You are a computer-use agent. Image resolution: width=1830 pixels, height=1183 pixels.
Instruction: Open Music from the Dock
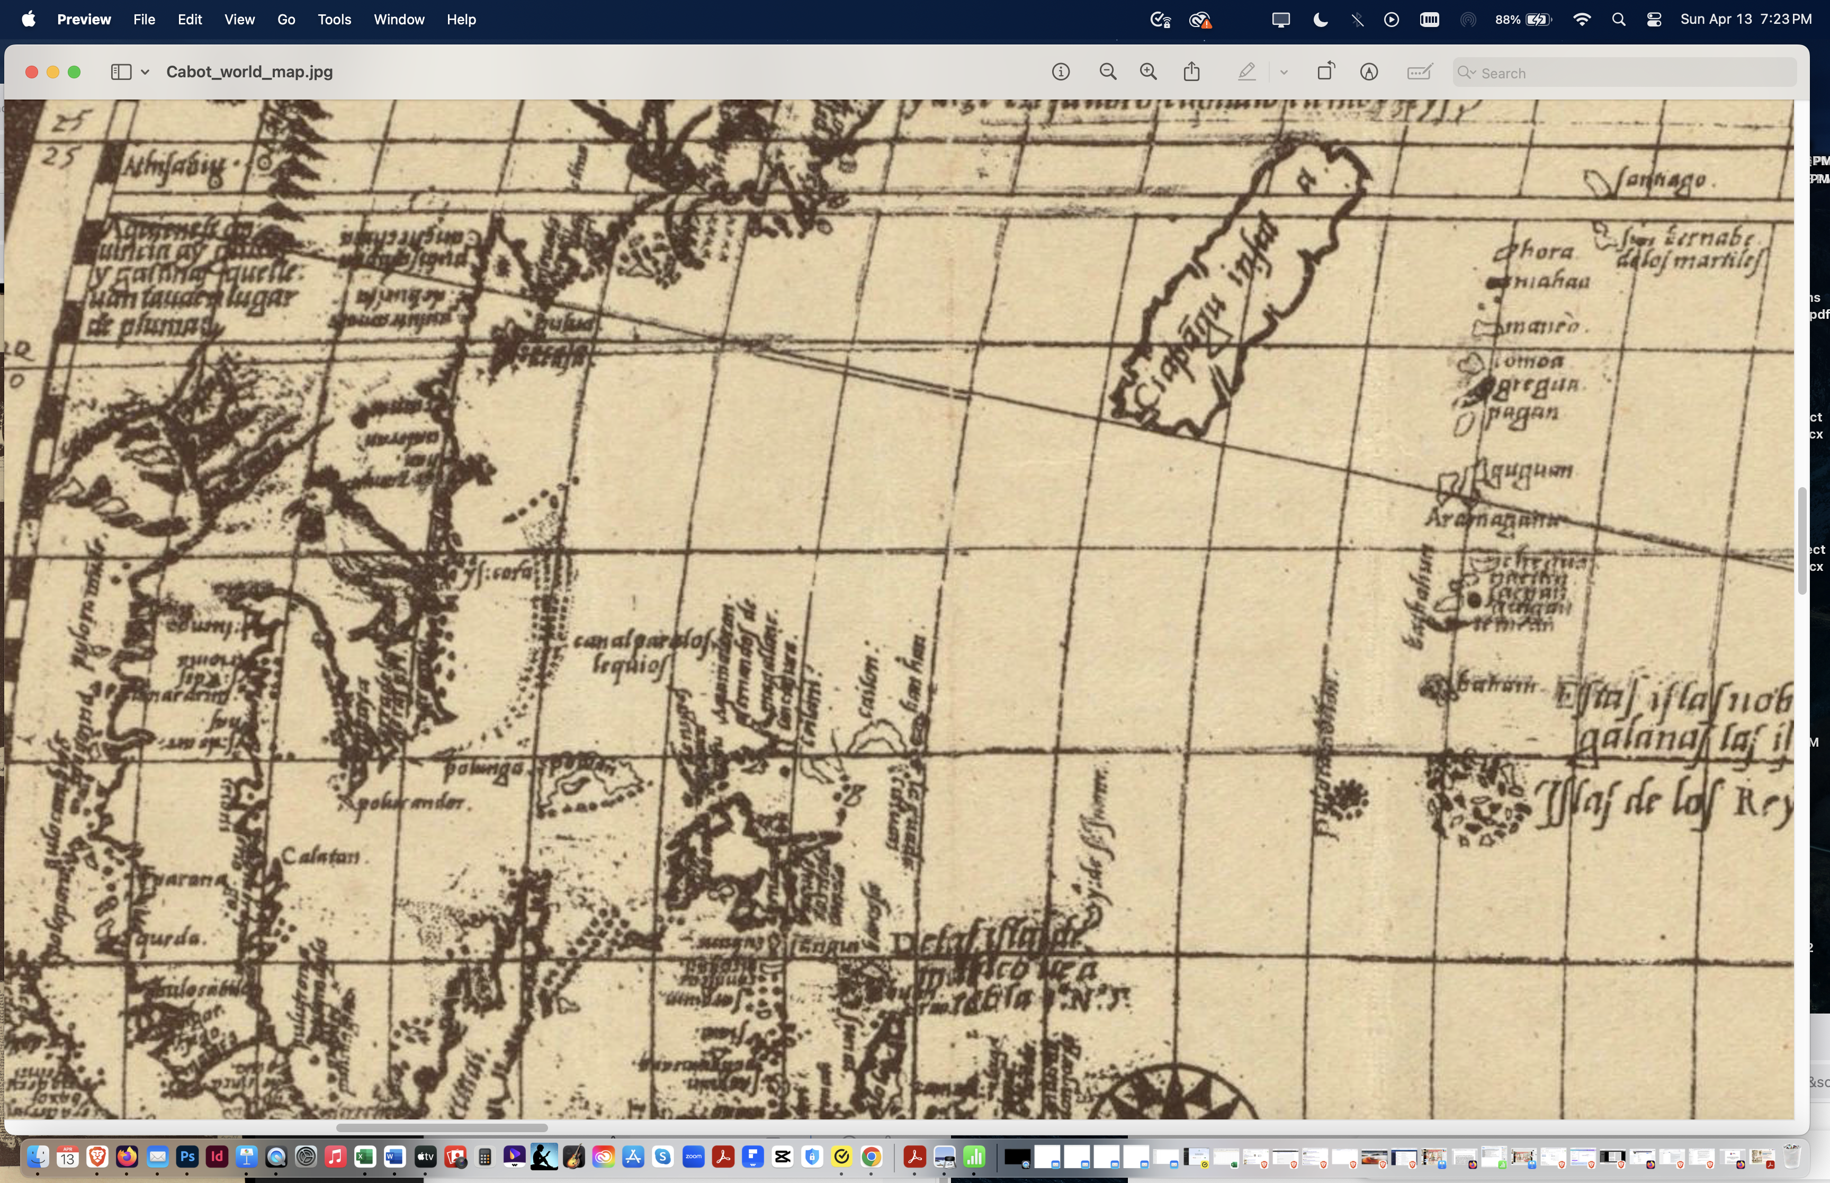[335, 1157]
